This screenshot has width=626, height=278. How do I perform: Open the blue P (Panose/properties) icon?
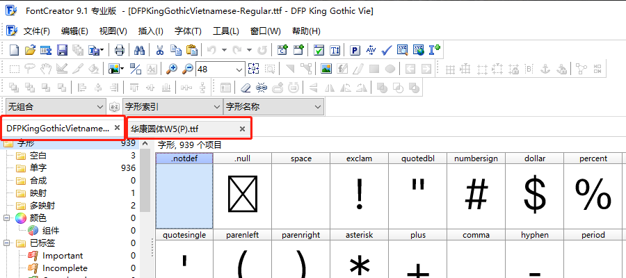(x=355, y=50)
